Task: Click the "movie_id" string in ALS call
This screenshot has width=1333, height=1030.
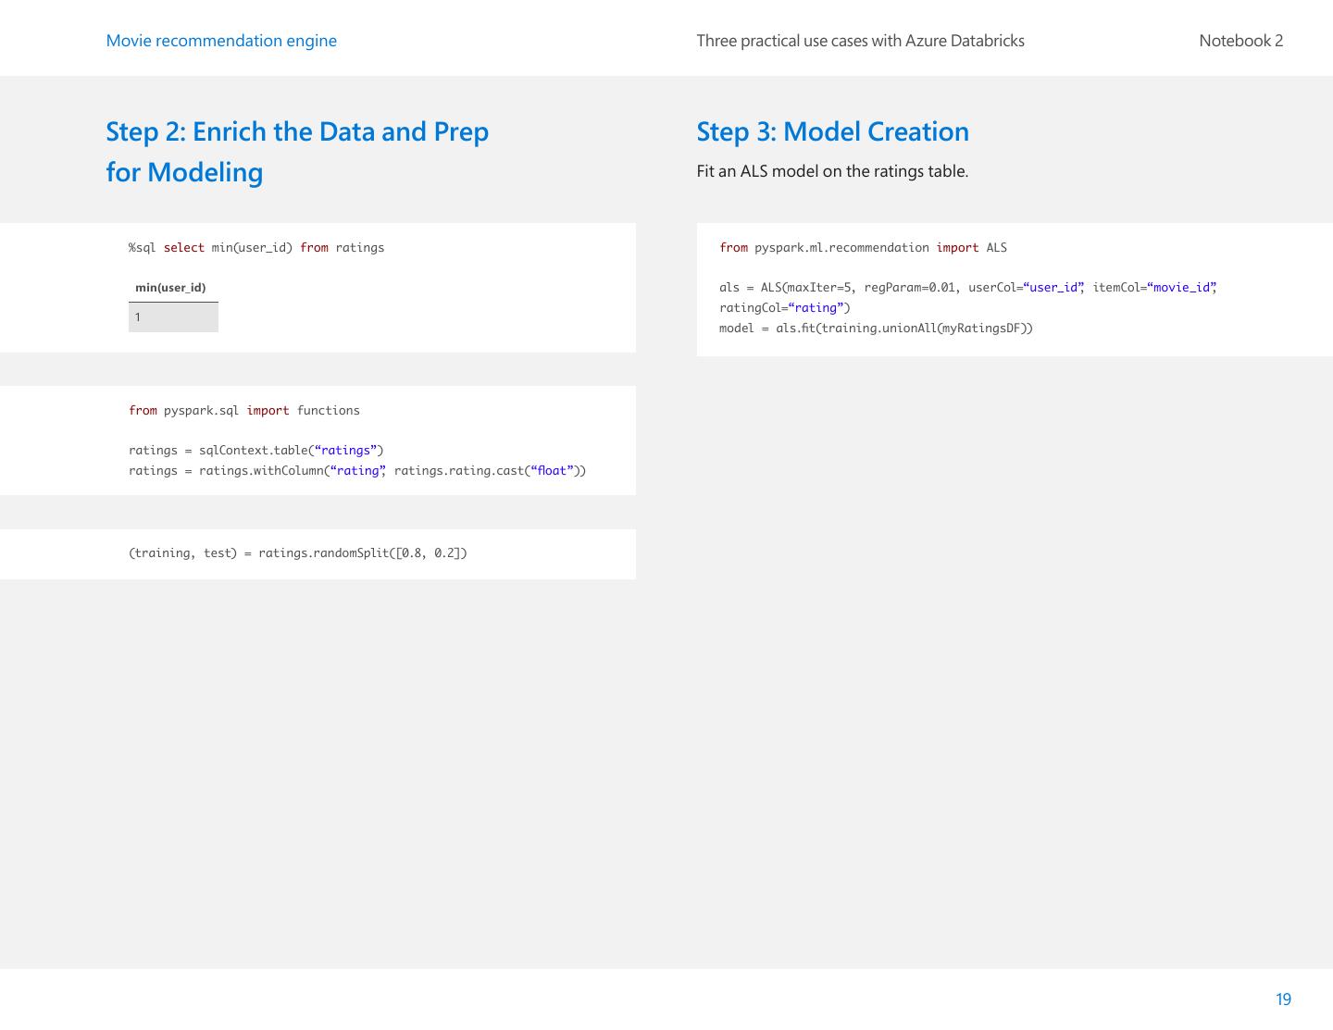Action: tap(1181, 288)
